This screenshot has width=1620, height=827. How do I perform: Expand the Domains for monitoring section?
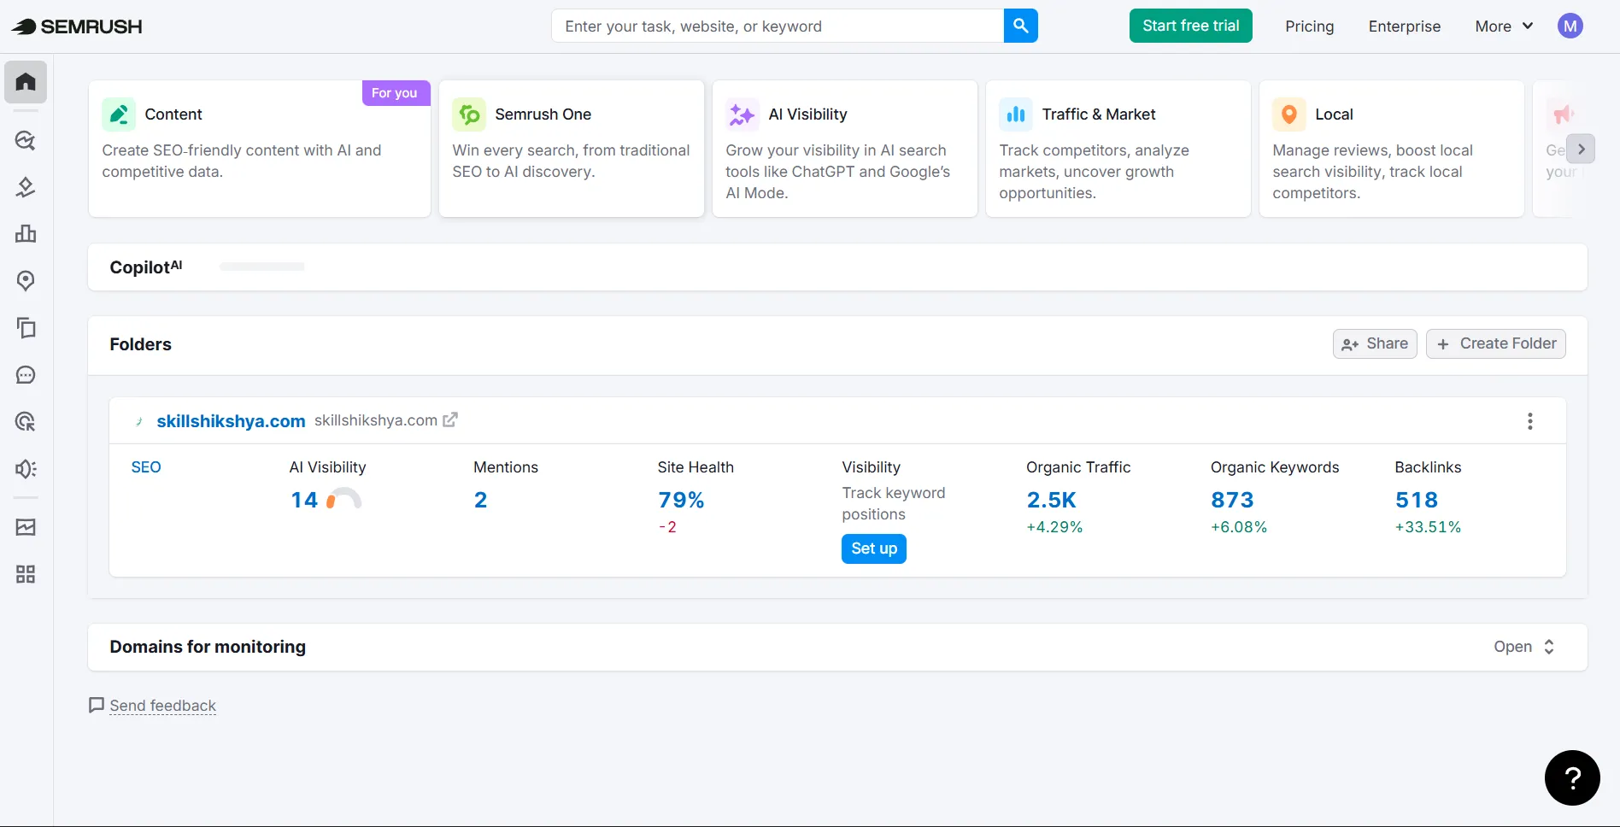[x=1523, y=647]
